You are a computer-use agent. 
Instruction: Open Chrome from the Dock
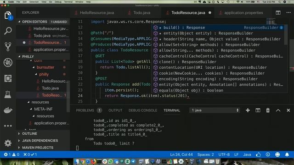82,161
